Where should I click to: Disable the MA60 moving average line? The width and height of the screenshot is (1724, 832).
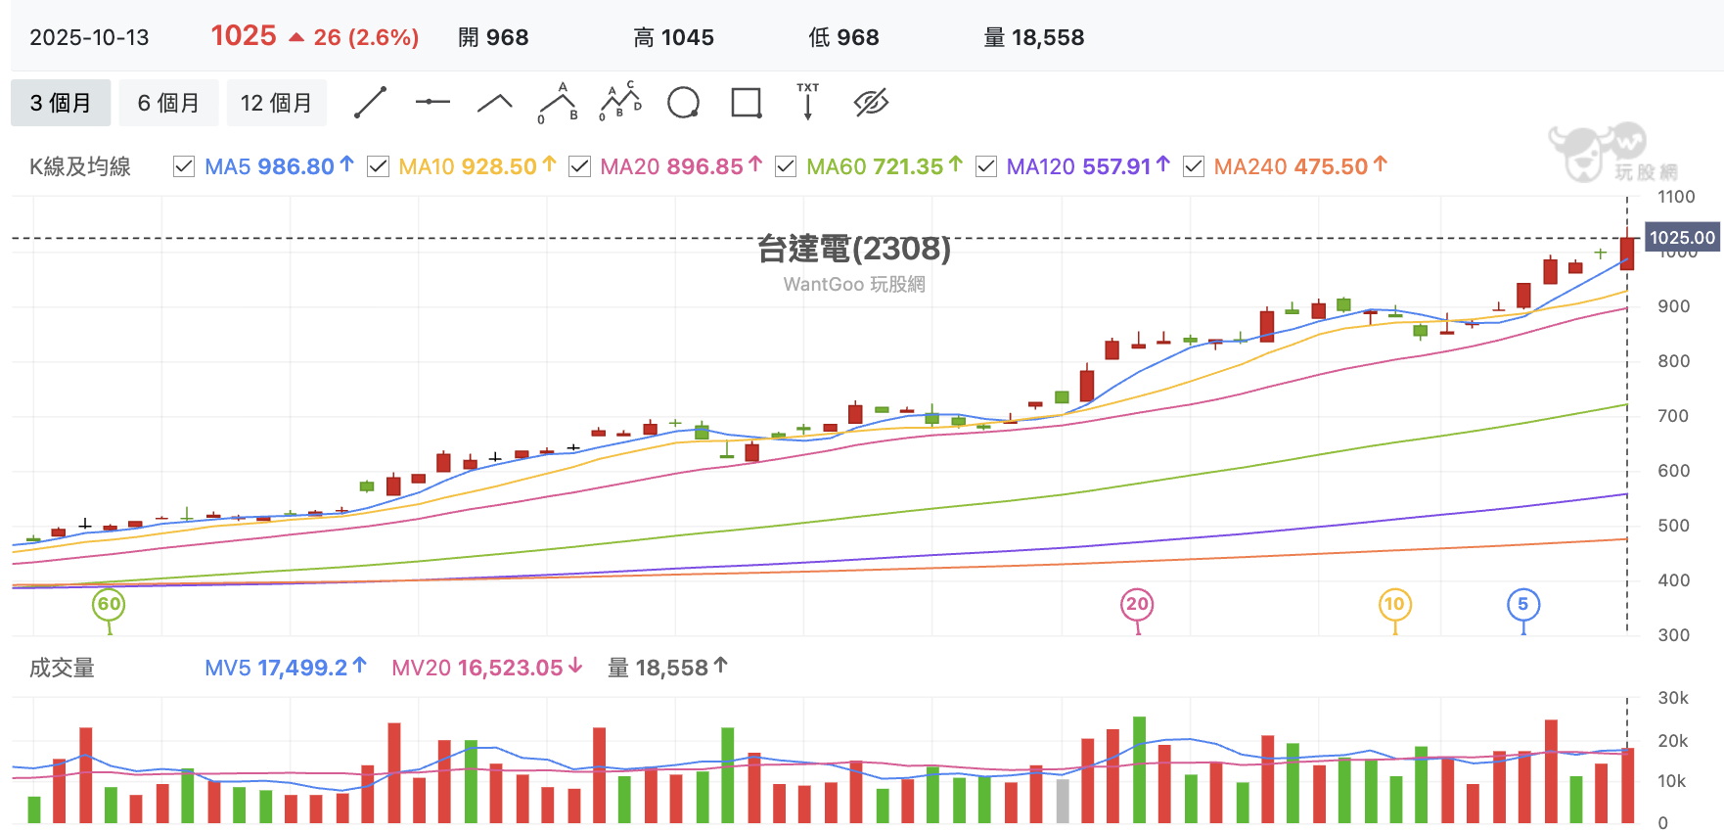785,166
